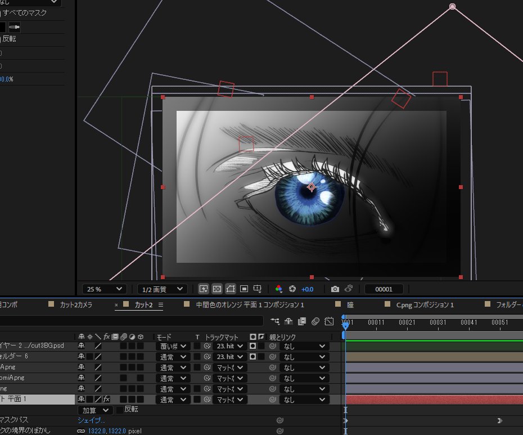Switch to C.png コンポジション 1 tab

tap(425, 305)
